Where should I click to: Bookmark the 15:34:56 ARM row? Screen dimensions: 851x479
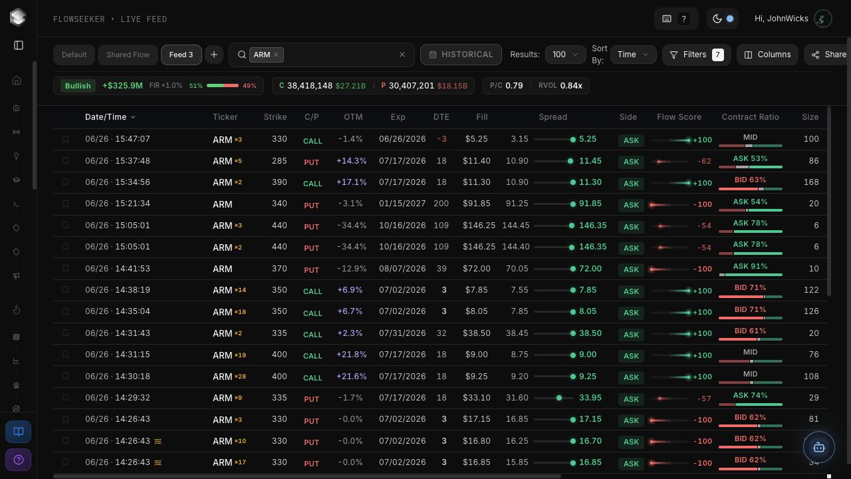click(65, 182)
